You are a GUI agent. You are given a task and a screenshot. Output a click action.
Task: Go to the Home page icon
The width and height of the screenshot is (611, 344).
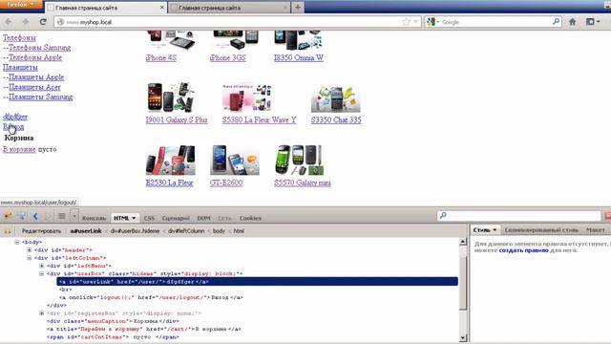click(573, 22)
